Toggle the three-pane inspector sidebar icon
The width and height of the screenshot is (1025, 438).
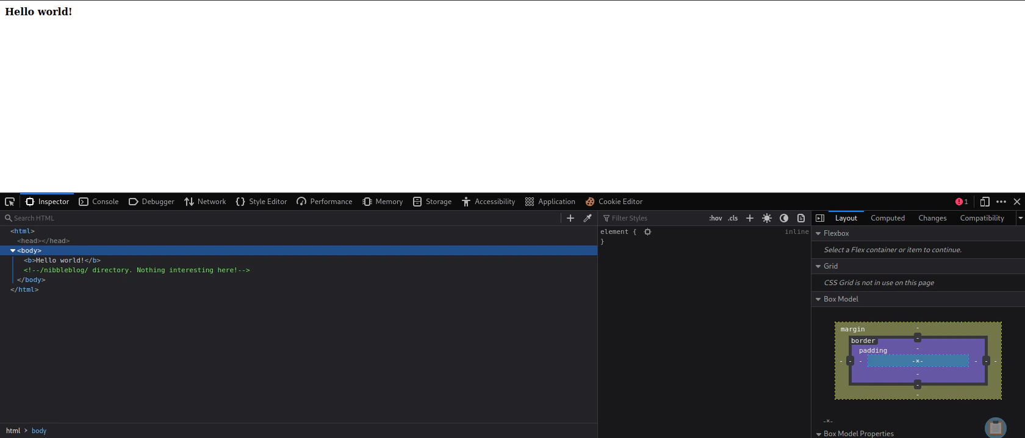820,218
